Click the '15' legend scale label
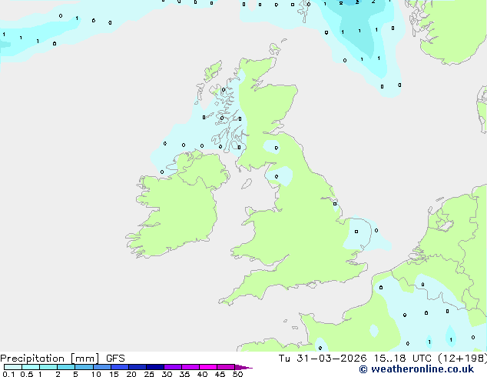 coord(114,374)
